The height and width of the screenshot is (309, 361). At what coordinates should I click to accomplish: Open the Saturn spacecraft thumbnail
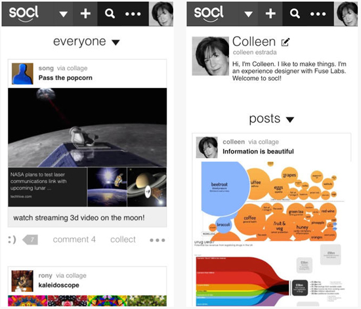[147, 187]
